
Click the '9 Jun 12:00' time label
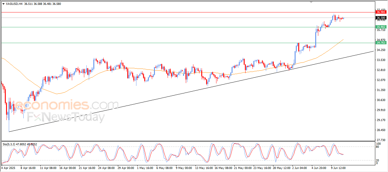pyautogui.click(x=338, y=167)
